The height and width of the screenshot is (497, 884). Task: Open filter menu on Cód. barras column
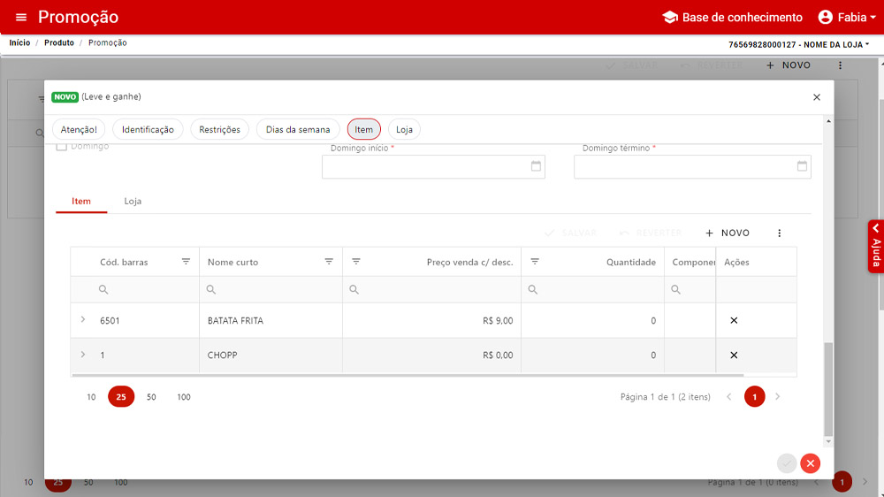[x=186, y=262]
